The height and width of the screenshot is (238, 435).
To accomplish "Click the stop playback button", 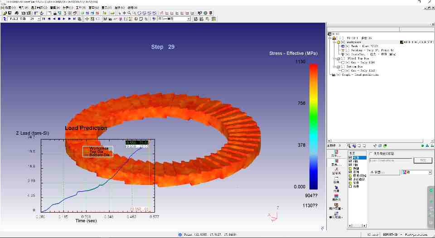I will (59, 19).
